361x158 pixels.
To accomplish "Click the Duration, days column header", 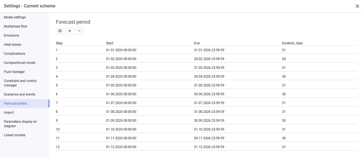I will click(292, 43).
